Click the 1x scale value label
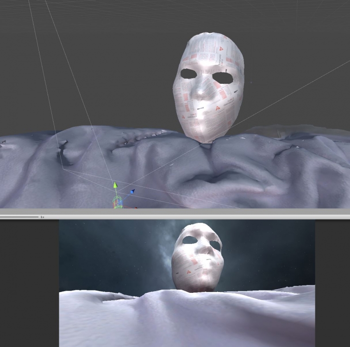350x347 pixels. 42,217
